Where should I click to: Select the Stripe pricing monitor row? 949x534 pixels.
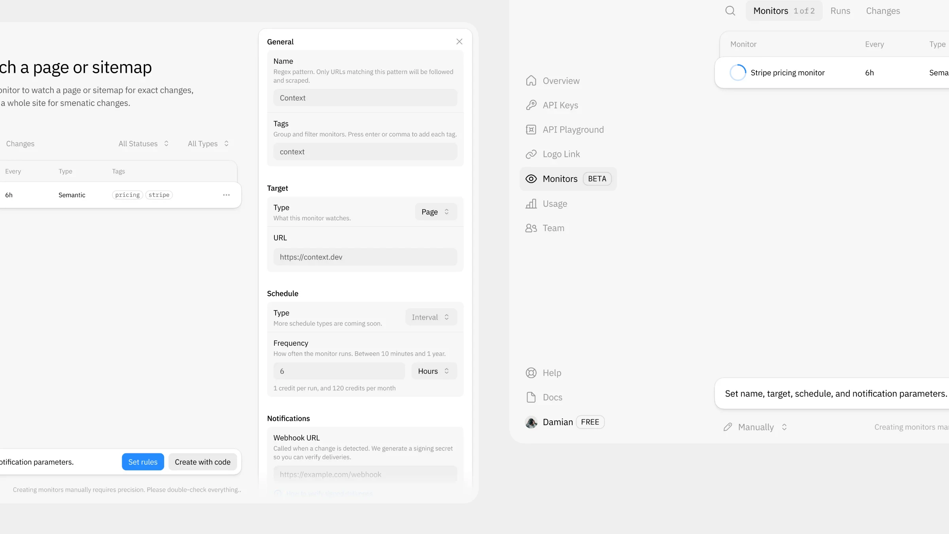832,73
